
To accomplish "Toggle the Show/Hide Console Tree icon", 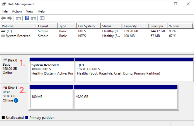I will 18,18.
